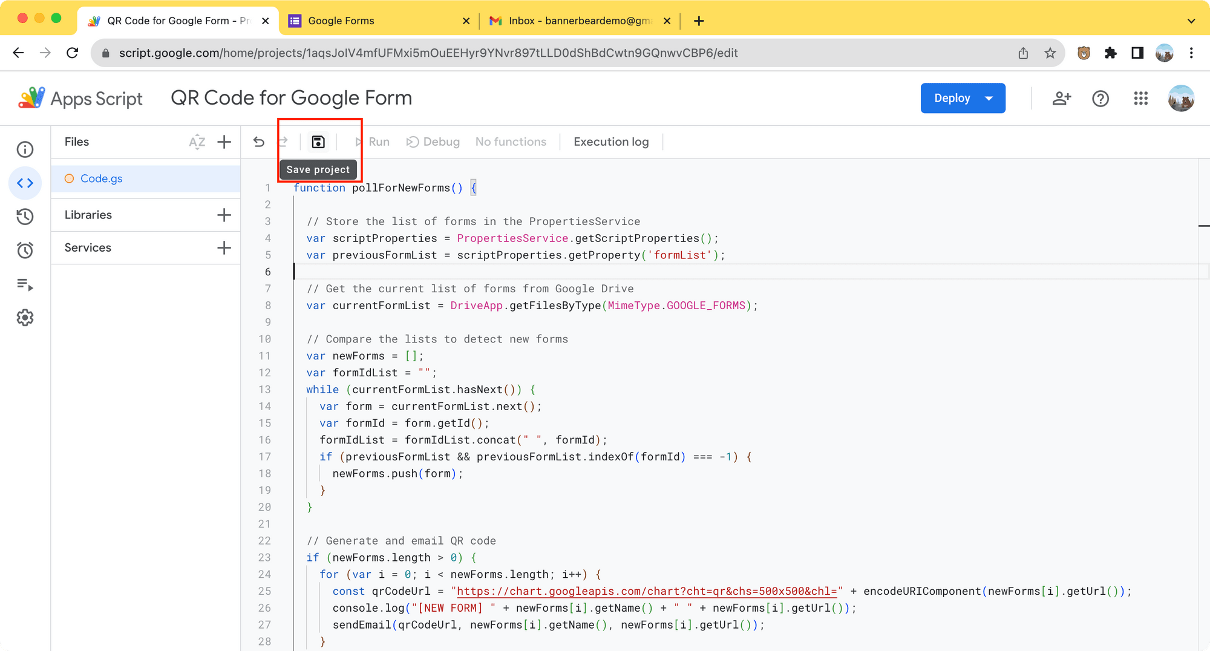The image size is (1210, 651).
Task: Share the project with collaborators
Action: [1061, 98]
